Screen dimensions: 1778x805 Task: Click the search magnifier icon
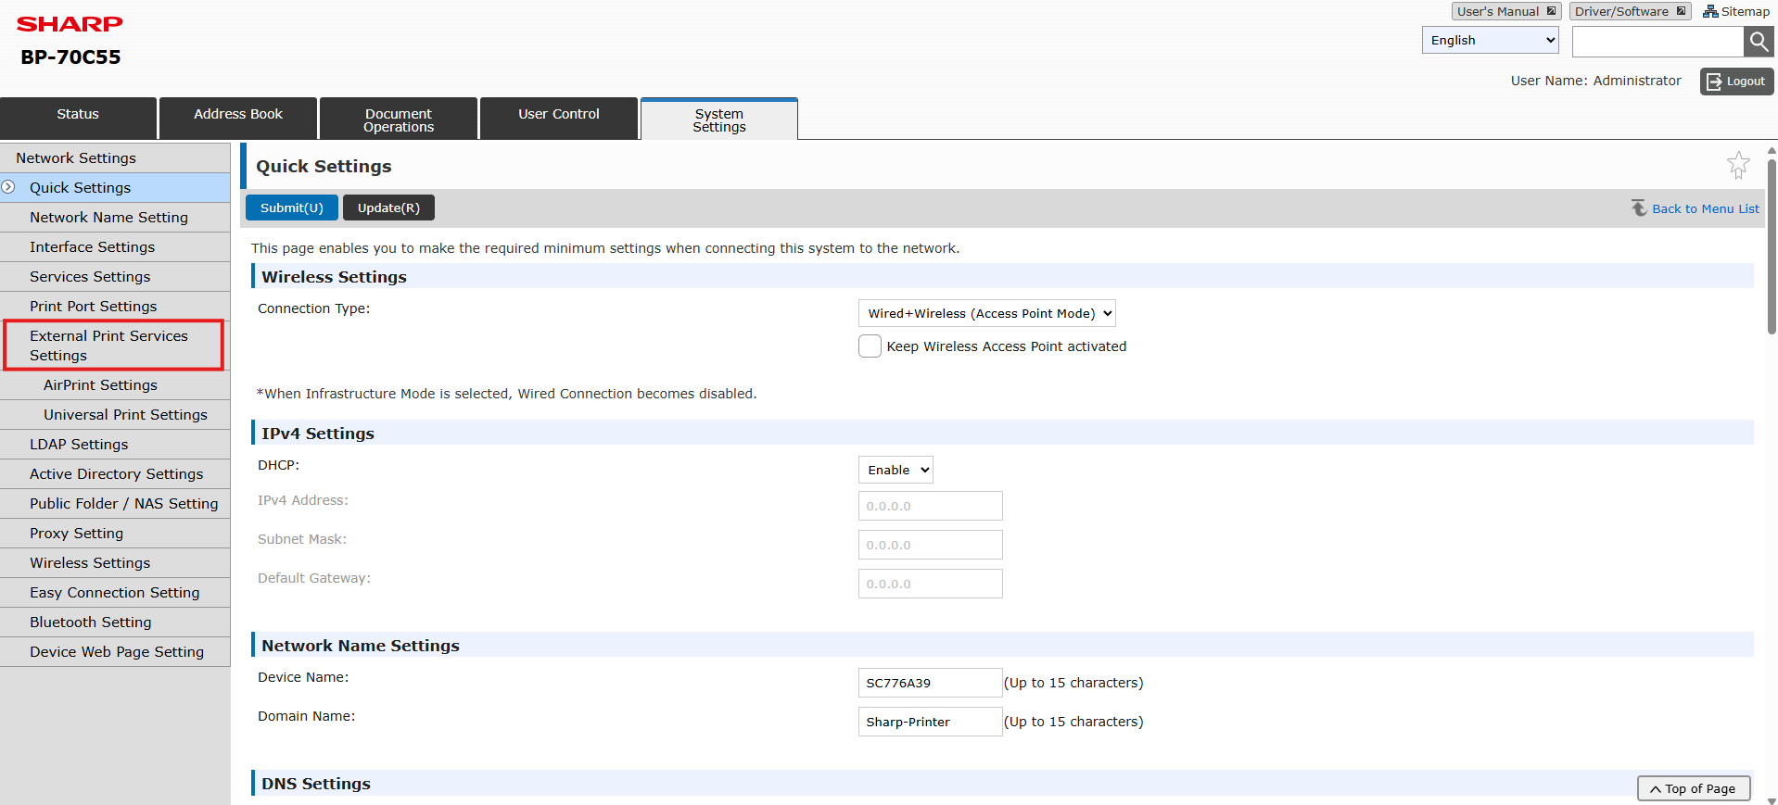coord(1759,41)
